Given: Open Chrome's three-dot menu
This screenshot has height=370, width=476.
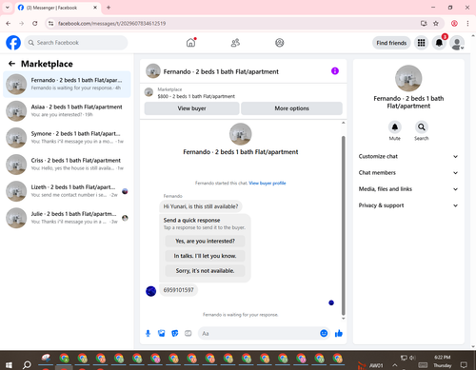Looking at the screenshot, I should tap(467, 23).
